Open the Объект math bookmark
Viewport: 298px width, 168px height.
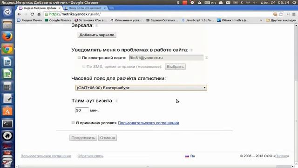(233, 20)
